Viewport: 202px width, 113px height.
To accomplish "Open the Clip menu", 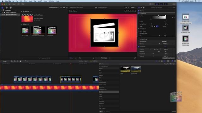I will point(35,1).
